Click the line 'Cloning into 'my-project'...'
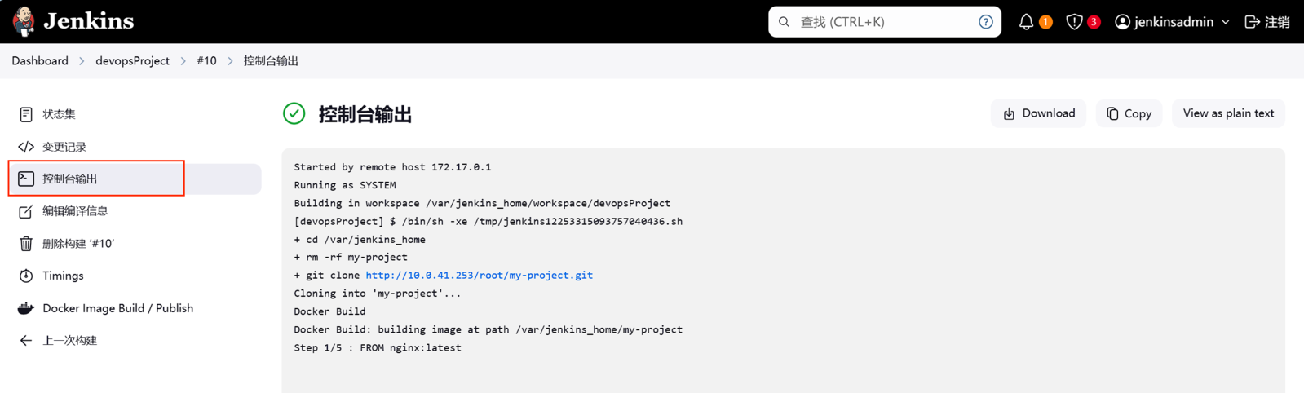This screenshot has height=393, width=1304. click(x=378, y=294)
